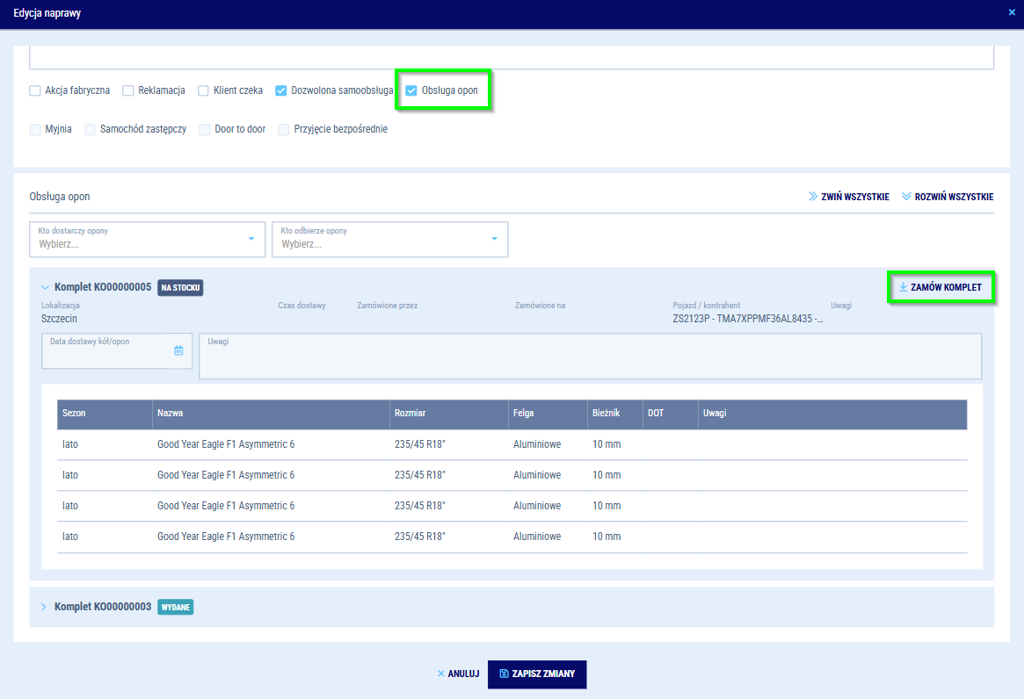Image resolution: width=1024 pixels, height=699 pixels.
Task: Uncheck the Obsługa opon checkbox
Action: coord(411,90)
